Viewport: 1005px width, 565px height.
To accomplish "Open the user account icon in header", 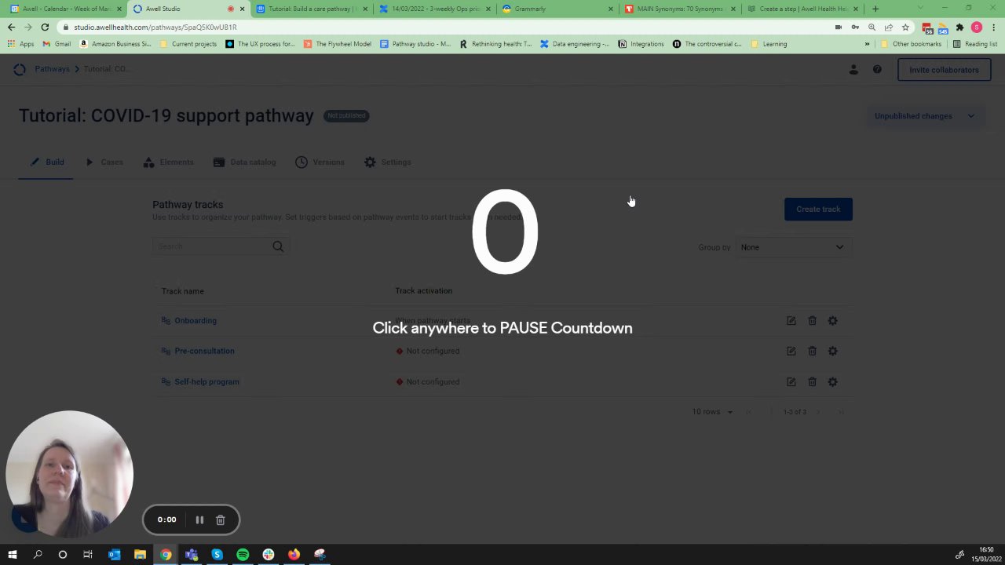I will [x=853, y=70].
